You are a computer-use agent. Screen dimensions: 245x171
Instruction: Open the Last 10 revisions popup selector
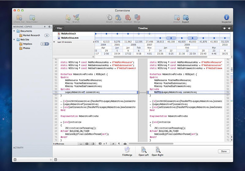pyautogui.click(x=94, y=42)
